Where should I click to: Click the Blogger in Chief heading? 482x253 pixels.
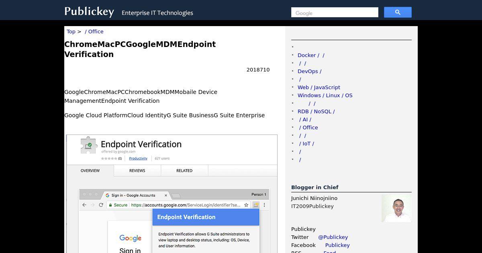[315, 187]
